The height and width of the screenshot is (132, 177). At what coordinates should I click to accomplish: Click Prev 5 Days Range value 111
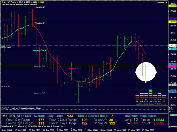[41, 123]
